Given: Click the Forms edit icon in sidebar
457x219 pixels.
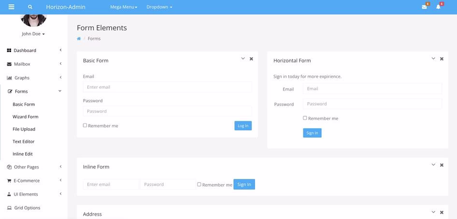Looking at the screenshot, I should click(x=10, y=91).
